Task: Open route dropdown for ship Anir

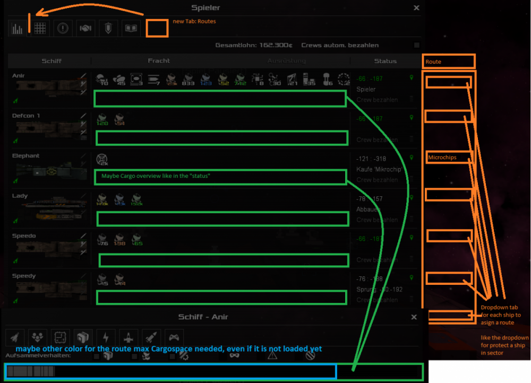Action: point(449,82)
